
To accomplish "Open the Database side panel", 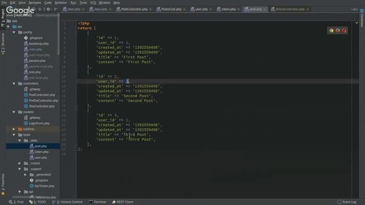I will (x=362, y=18).
